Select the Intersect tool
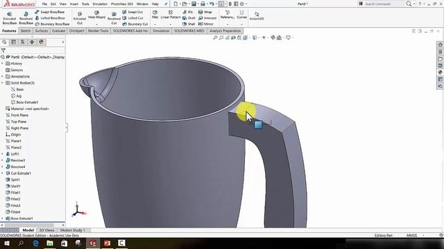Viewport: 444px width, 249px height. (207, 18)
